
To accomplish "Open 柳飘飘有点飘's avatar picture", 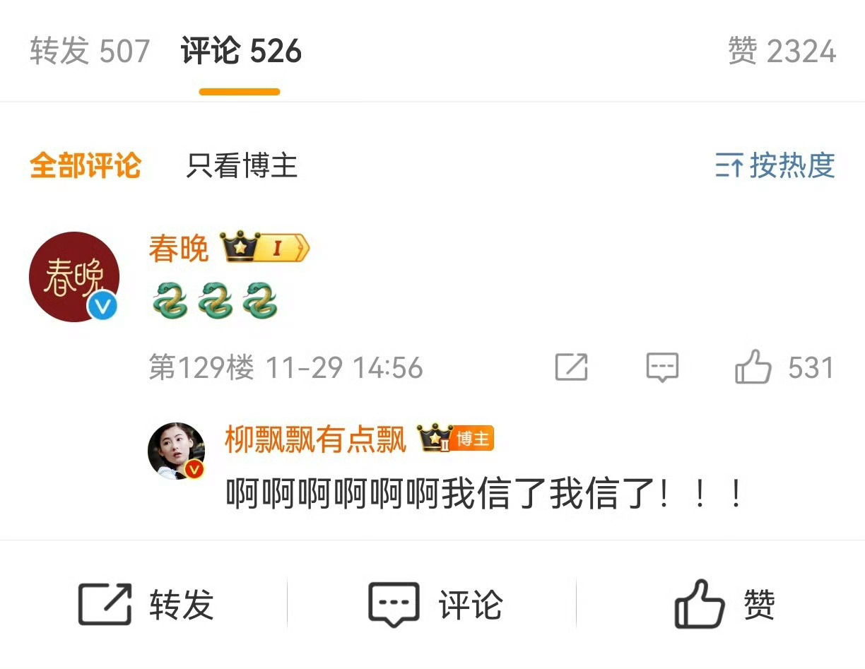I will [x=176, y=451].
